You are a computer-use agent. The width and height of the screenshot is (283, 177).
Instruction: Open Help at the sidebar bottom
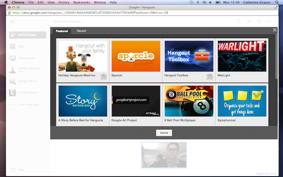click(x=17, y=170)
